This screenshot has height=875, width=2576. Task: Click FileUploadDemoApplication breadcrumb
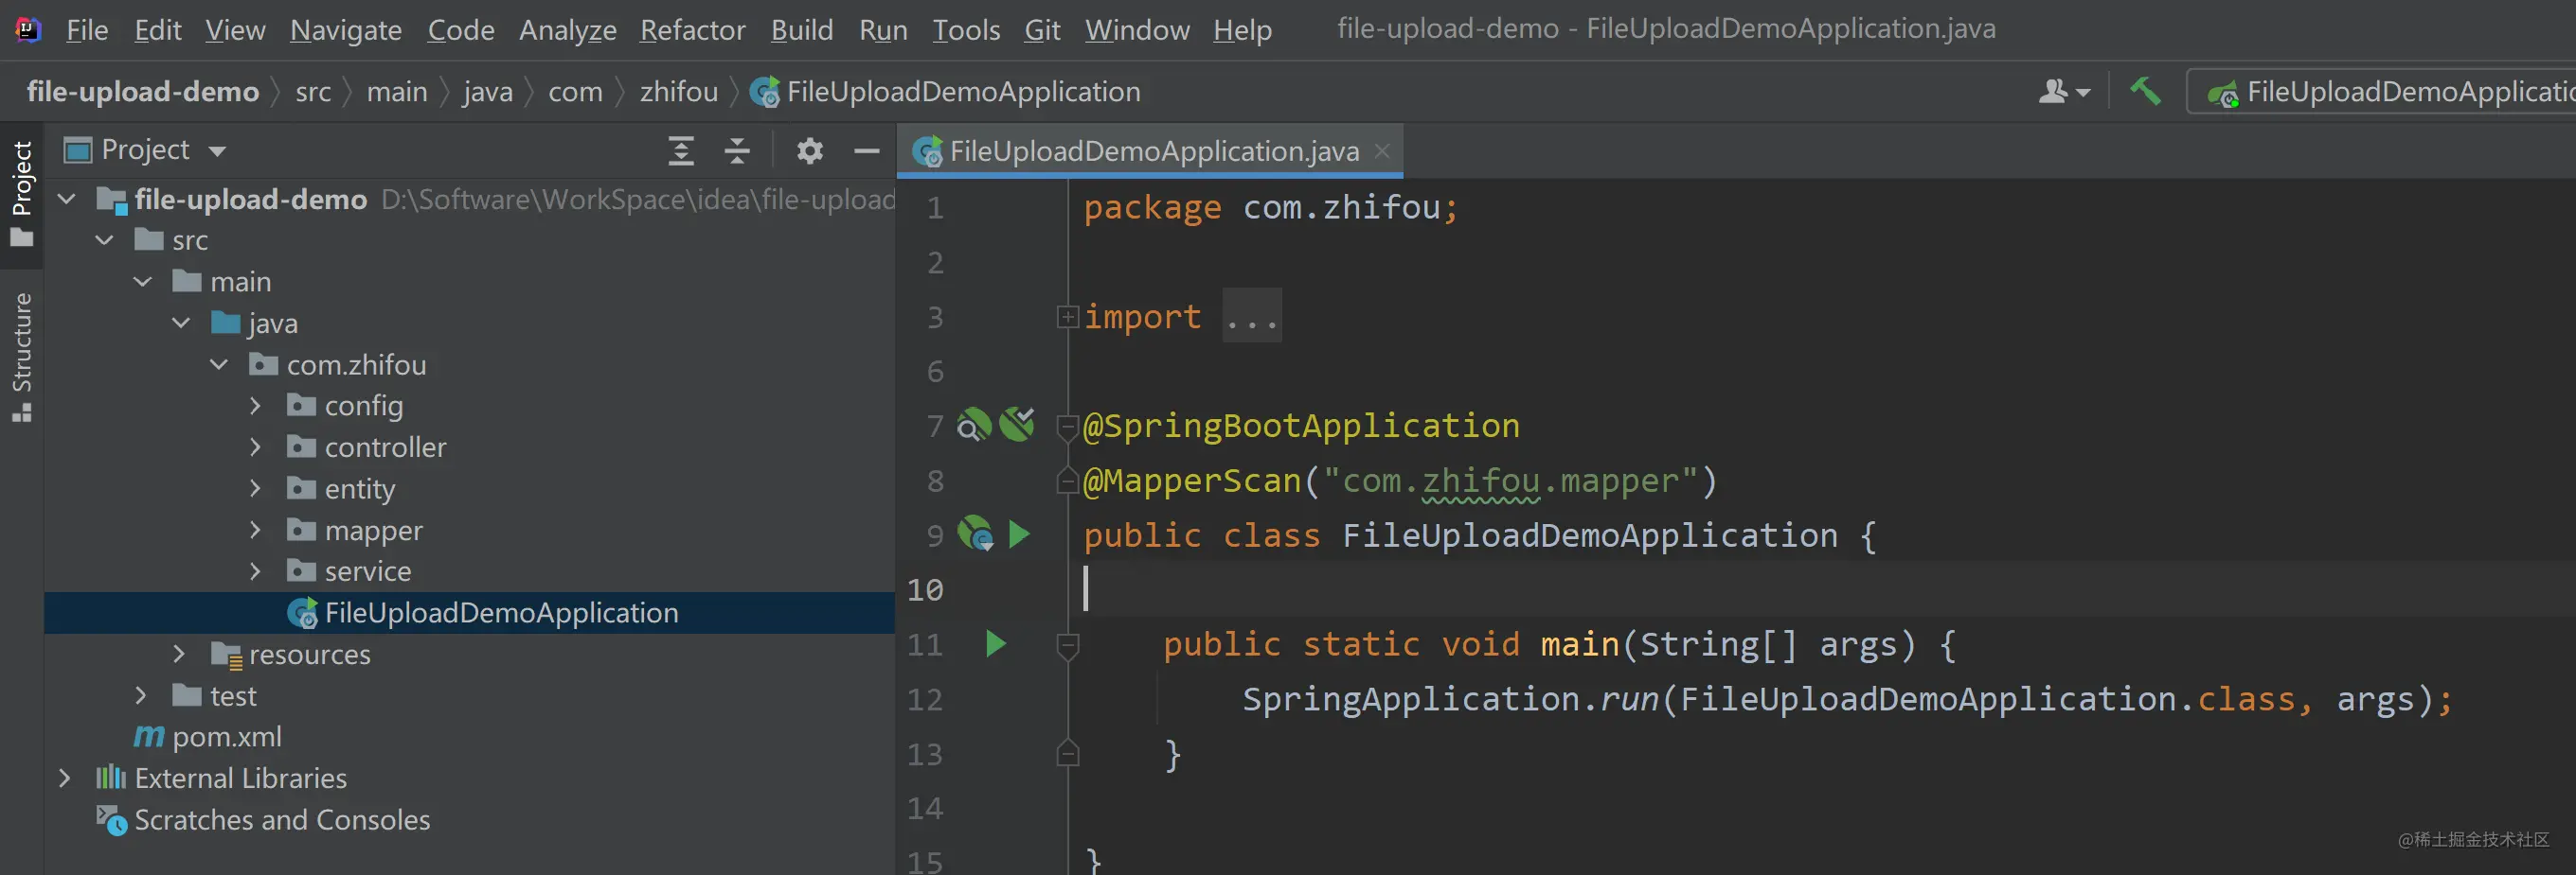[946, 92]
